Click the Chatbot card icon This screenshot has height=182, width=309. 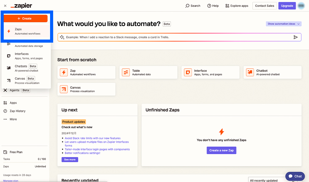tap(250, 72)
